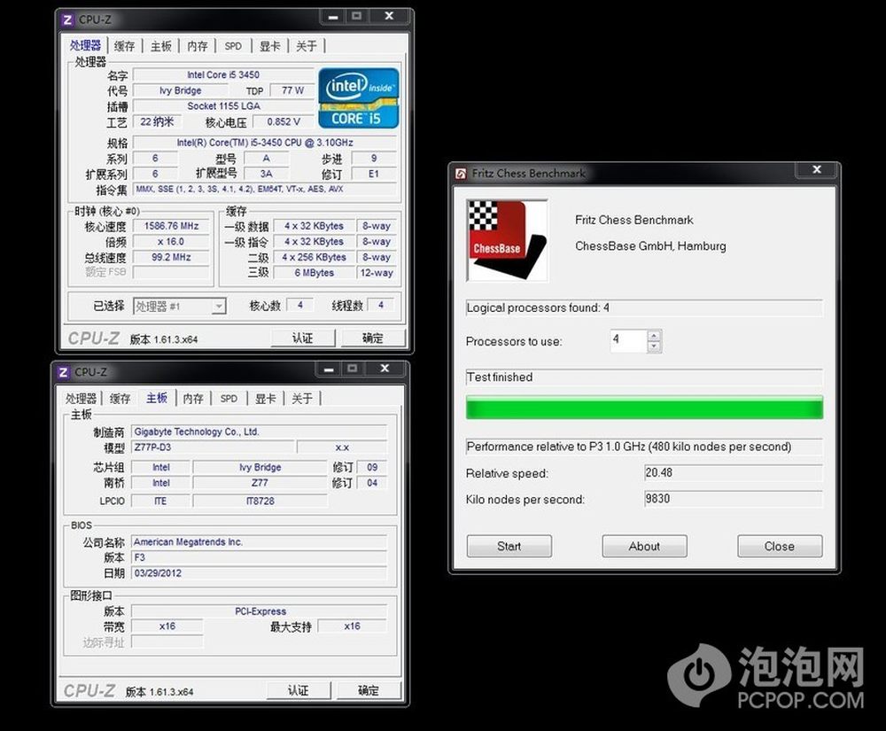Image resolution: width=886 pixels, height=731 pixels.
Task: Open 缓存 tab in bottom CPU-Z window
Action: pyautogui.click(x=120, y=399)
